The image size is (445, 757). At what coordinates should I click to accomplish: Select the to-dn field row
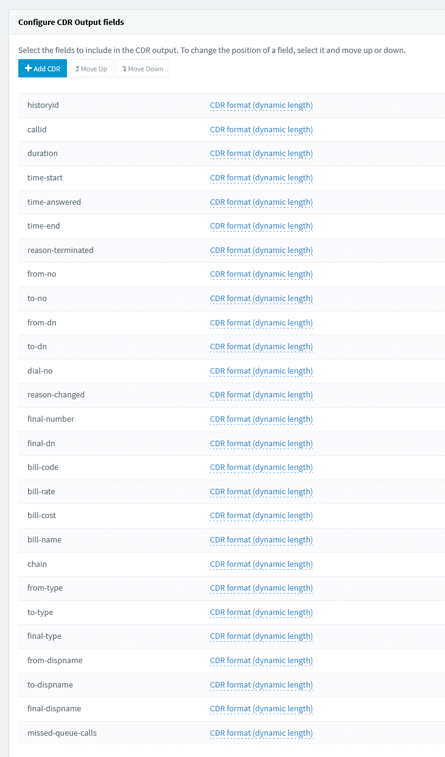37,347
